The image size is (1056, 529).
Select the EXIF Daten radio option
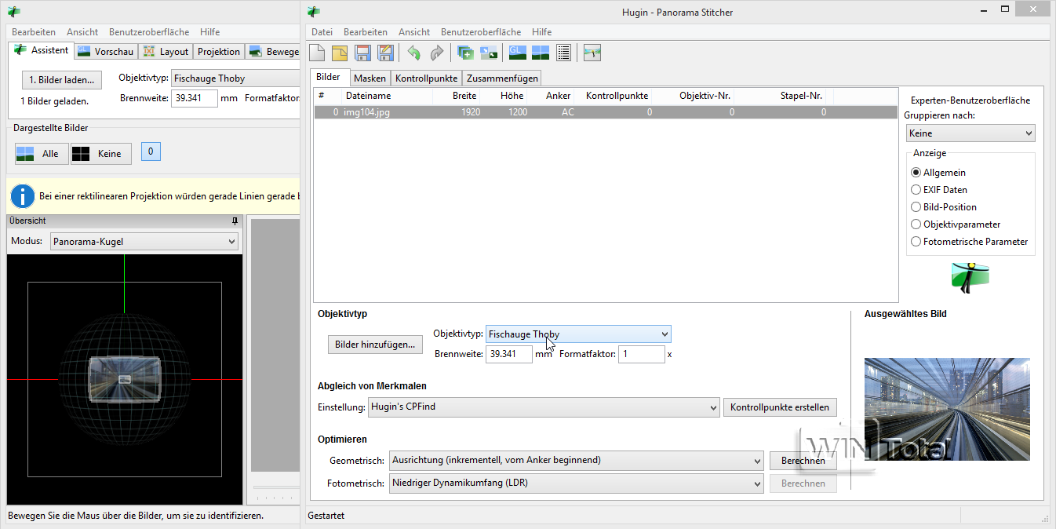pyautogui.click(x=916, y=190)
